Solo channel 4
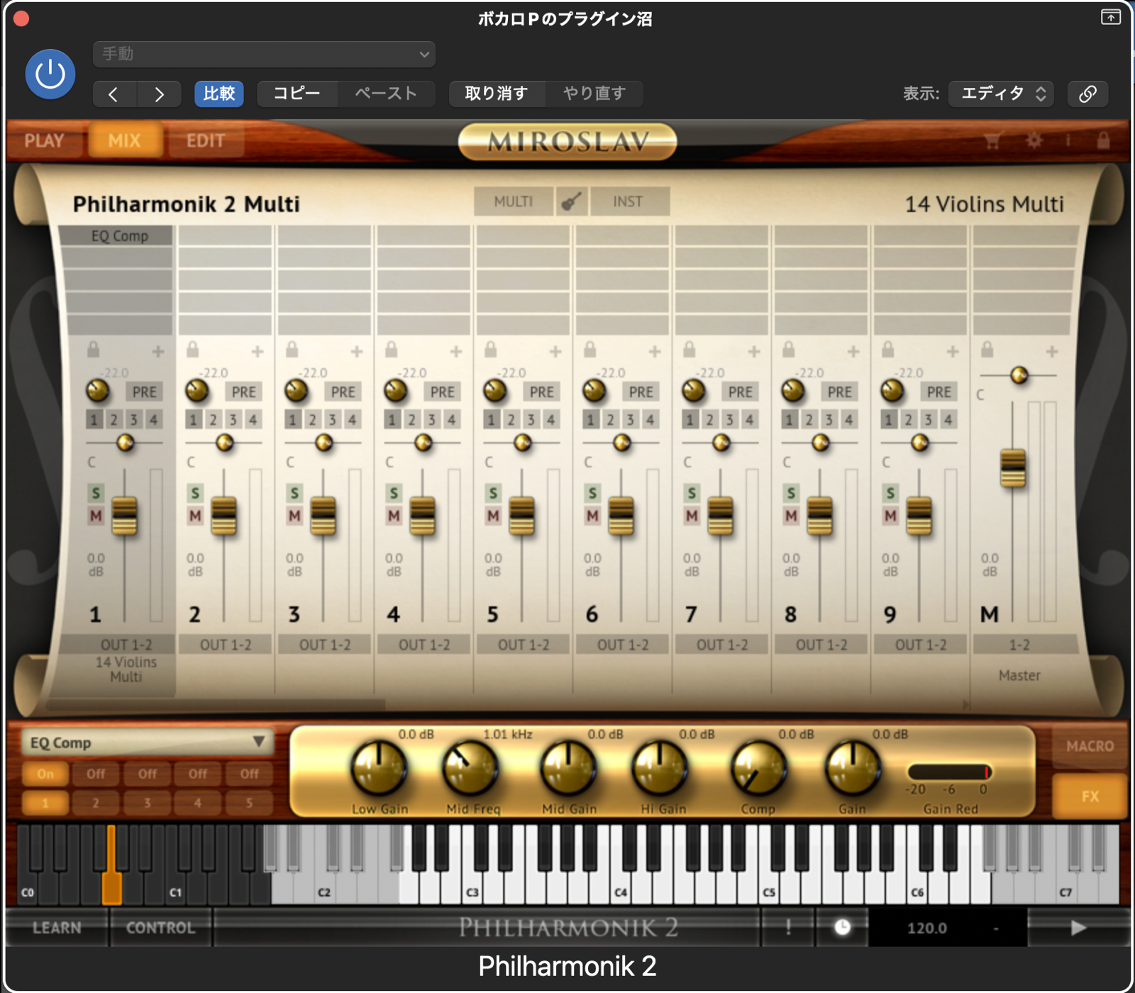 click(394, 493)
